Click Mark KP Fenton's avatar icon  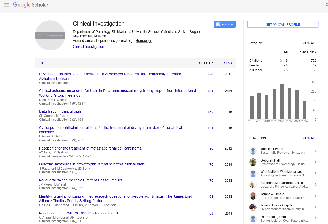pyautogui.click(x=253, y=151)
